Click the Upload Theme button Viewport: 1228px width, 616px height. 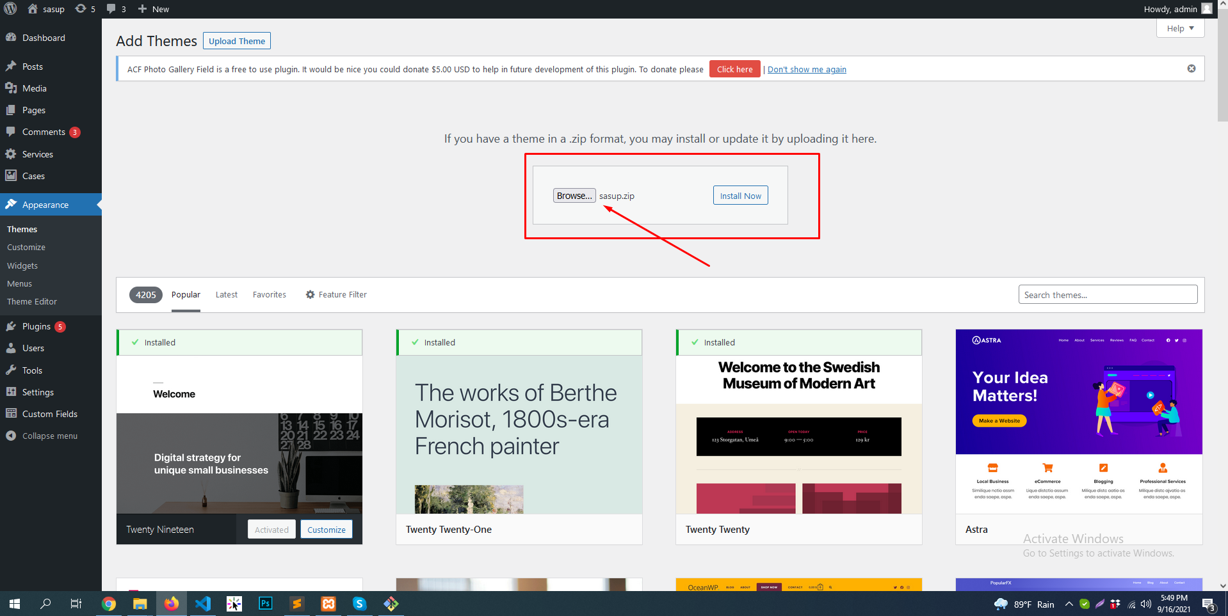(237, 41)
